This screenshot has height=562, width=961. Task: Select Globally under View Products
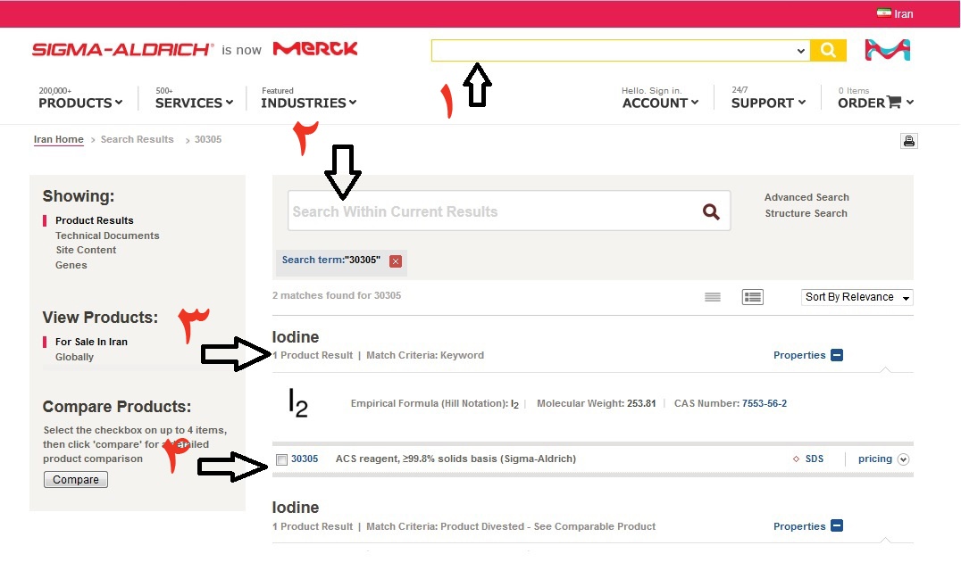[74, 357]
